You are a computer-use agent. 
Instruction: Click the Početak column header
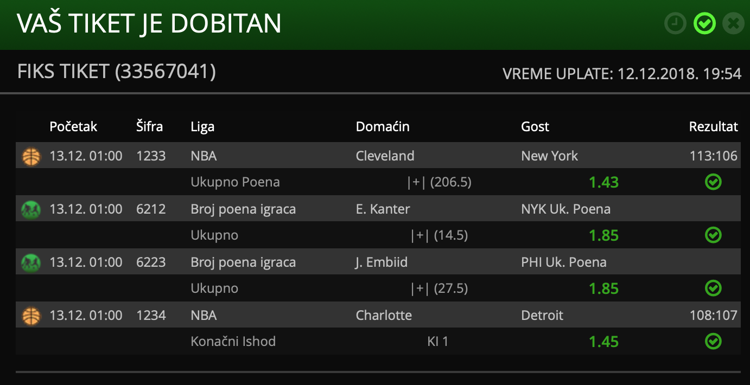[73, 127]
